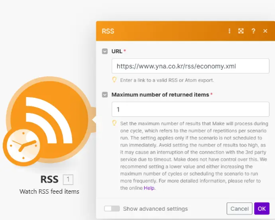The width and height of the screenshot is (275, 220).
Task: Focus the Maximum number of returned items field
Action: pos(190,109)
